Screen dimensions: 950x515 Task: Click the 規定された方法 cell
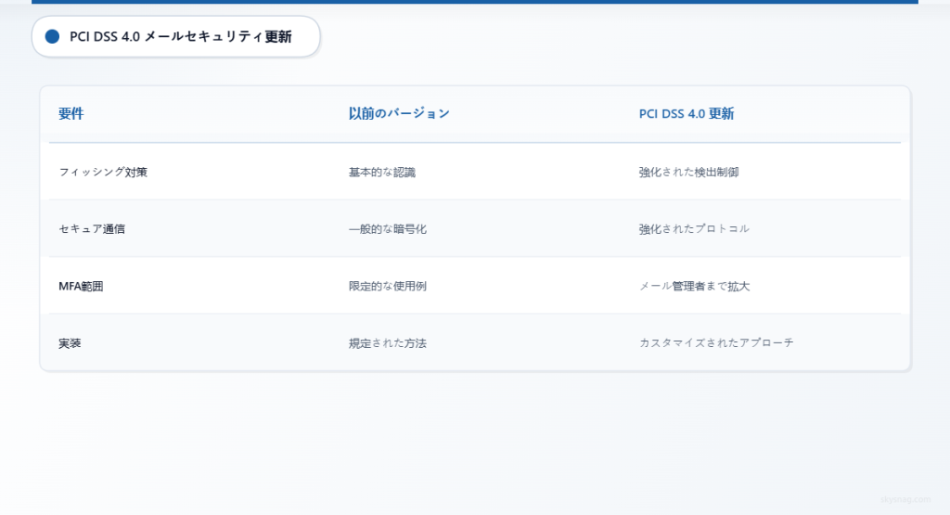tap(387, 343)
